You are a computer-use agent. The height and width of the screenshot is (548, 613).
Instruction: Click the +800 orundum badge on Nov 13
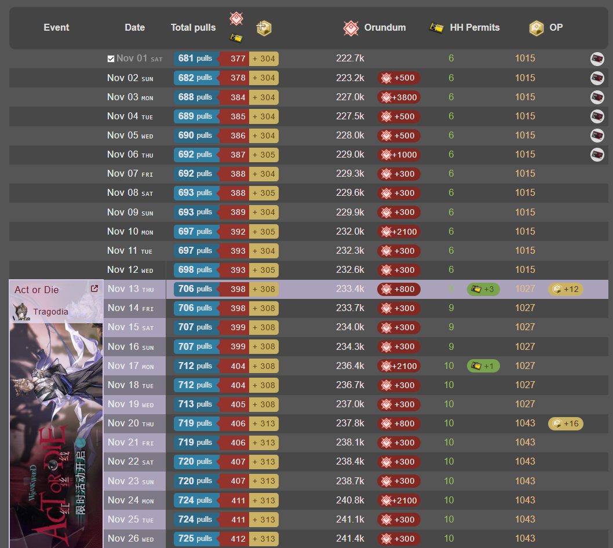[399, 289]
